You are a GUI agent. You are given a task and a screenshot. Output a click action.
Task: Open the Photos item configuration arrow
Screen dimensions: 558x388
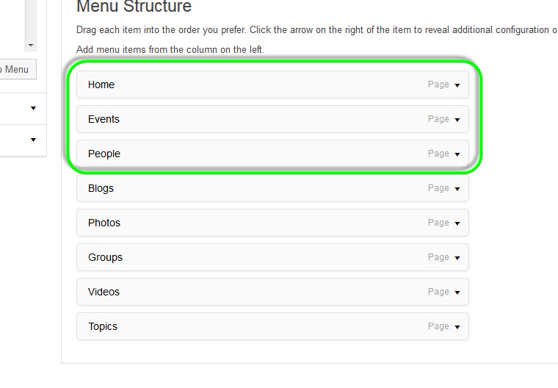(457, 223)
